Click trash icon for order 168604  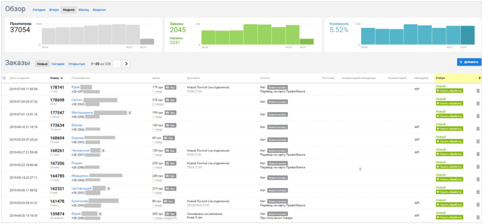click(x=478, y=142)
